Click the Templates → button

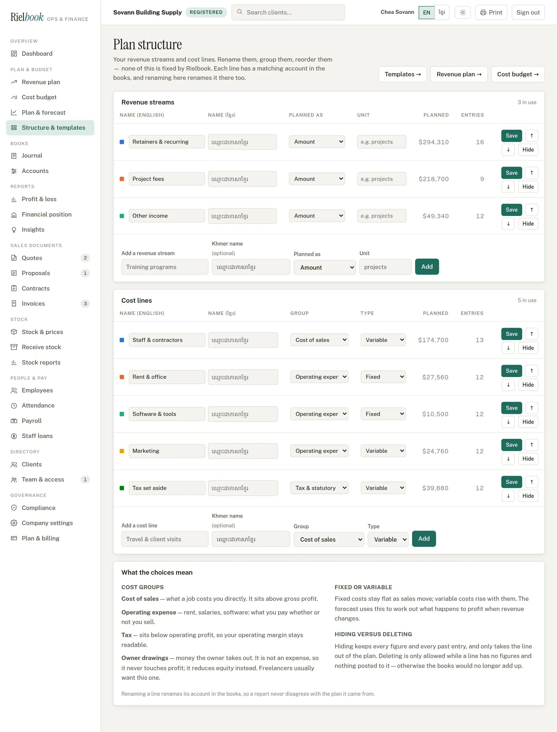point(402,74)
